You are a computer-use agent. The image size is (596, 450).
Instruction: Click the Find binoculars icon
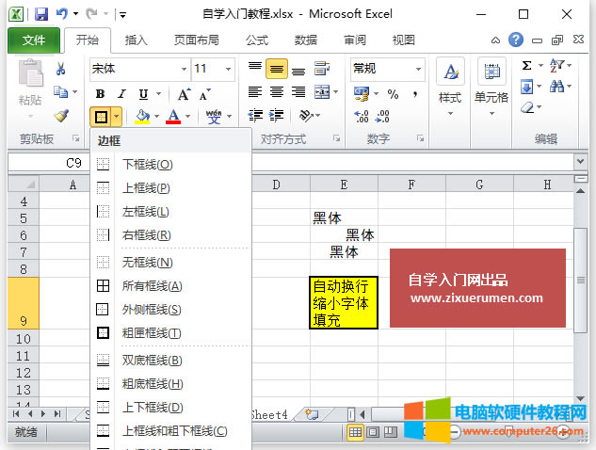point(556,87)
